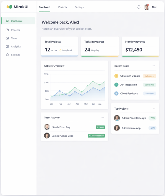
Task: Open Sarah's avatar in Team Activity
Action: (47, 127)
